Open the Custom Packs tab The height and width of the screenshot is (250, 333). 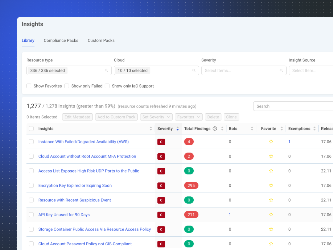pyautogui.click(x=101, y=41)
